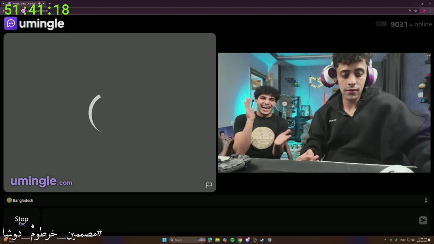Viewport: 434px width, 244px height.
Task: Report stranger with flag icon
Action: pos(209,185)
